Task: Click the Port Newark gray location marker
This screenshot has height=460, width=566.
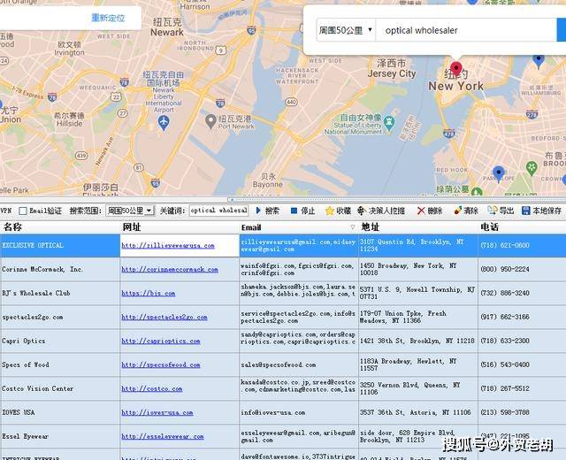Action: (x=210, y=121)
